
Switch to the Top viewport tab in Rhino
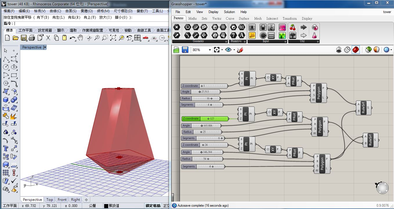[49, 200]
